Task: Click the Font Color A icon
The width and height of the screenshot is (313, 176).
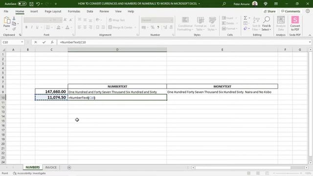Action: click(x=67, y=27)
